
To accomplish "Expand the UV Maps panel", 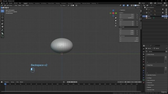I will click(x=149, y=78).
